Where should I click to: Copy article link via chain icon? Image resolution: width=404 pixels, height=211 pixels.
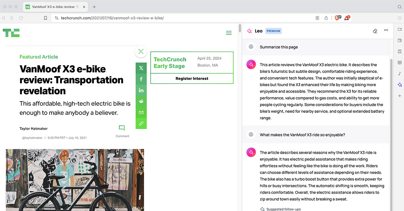point(141,123)
